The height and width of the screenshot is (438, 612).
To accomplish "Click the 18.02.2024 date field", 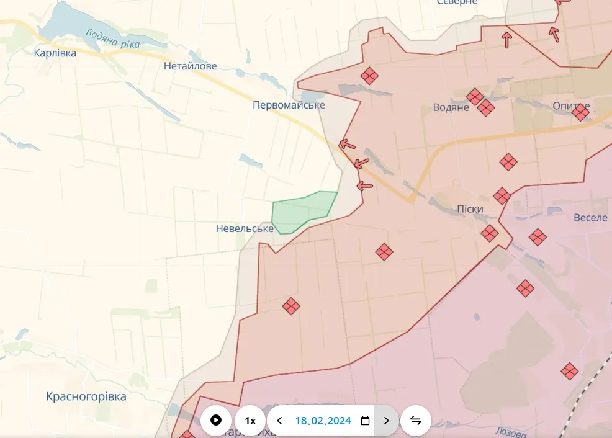I will click(323, 421).
